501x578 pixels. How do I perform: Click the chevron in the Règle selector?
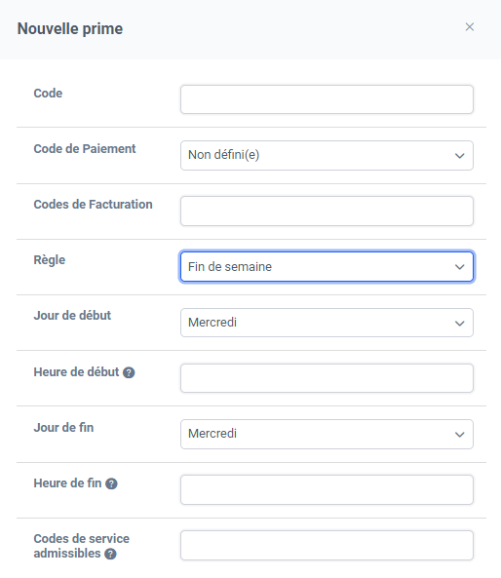(459, 267)
